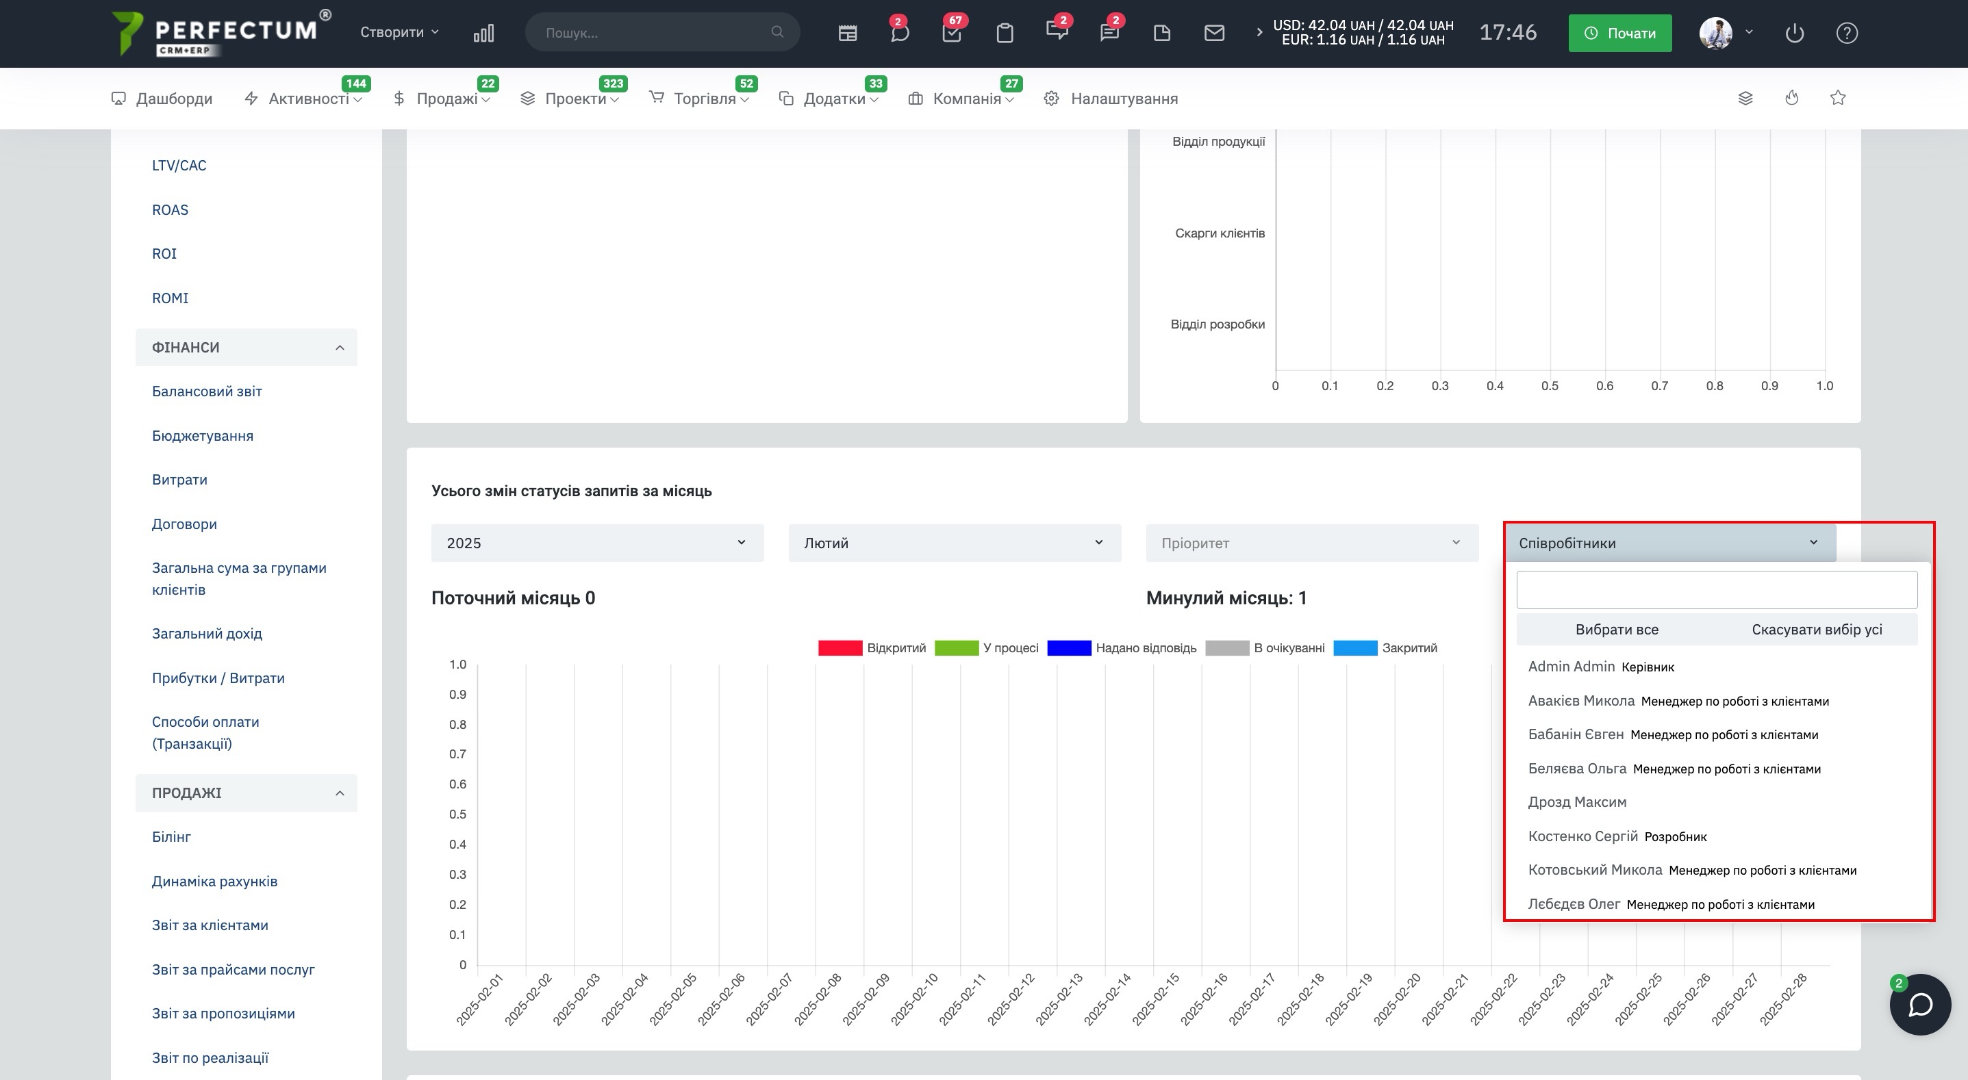Open the mail envelope icon

tap(1214, 33)
